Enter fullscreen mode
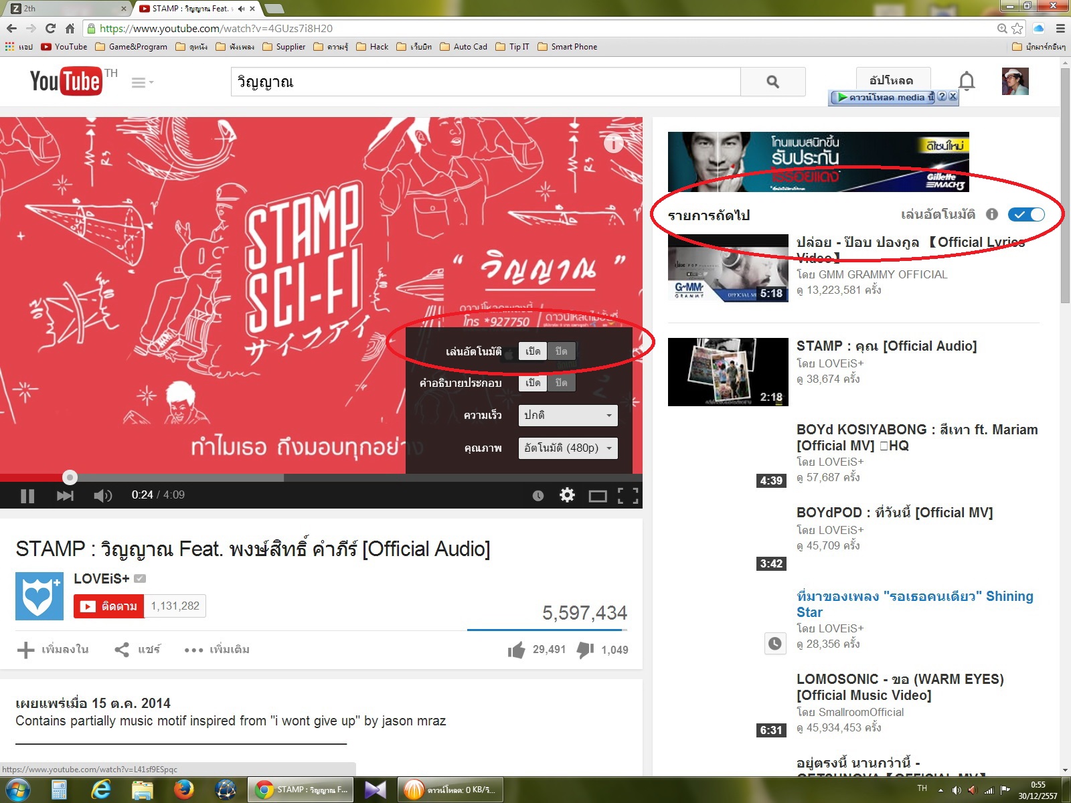This screenshot has width=1071, height=803. (628, 496)
